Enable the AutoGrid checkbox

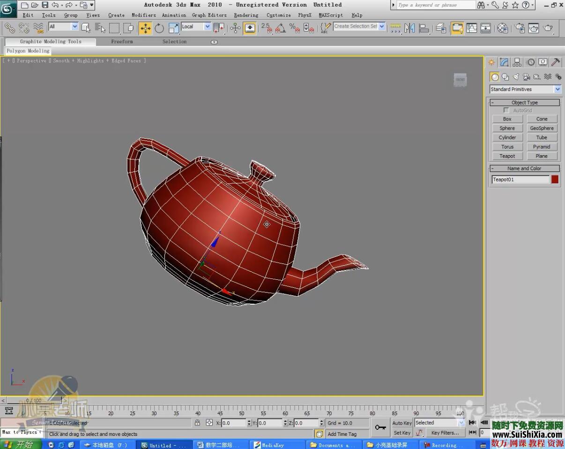pyautogui.click(x=506, y=111)
